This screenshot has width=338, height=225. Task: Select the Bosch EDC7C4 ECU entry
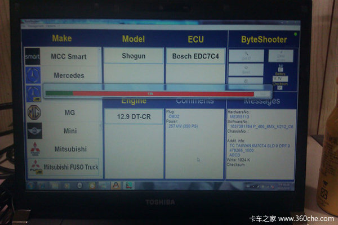[195, 56]
